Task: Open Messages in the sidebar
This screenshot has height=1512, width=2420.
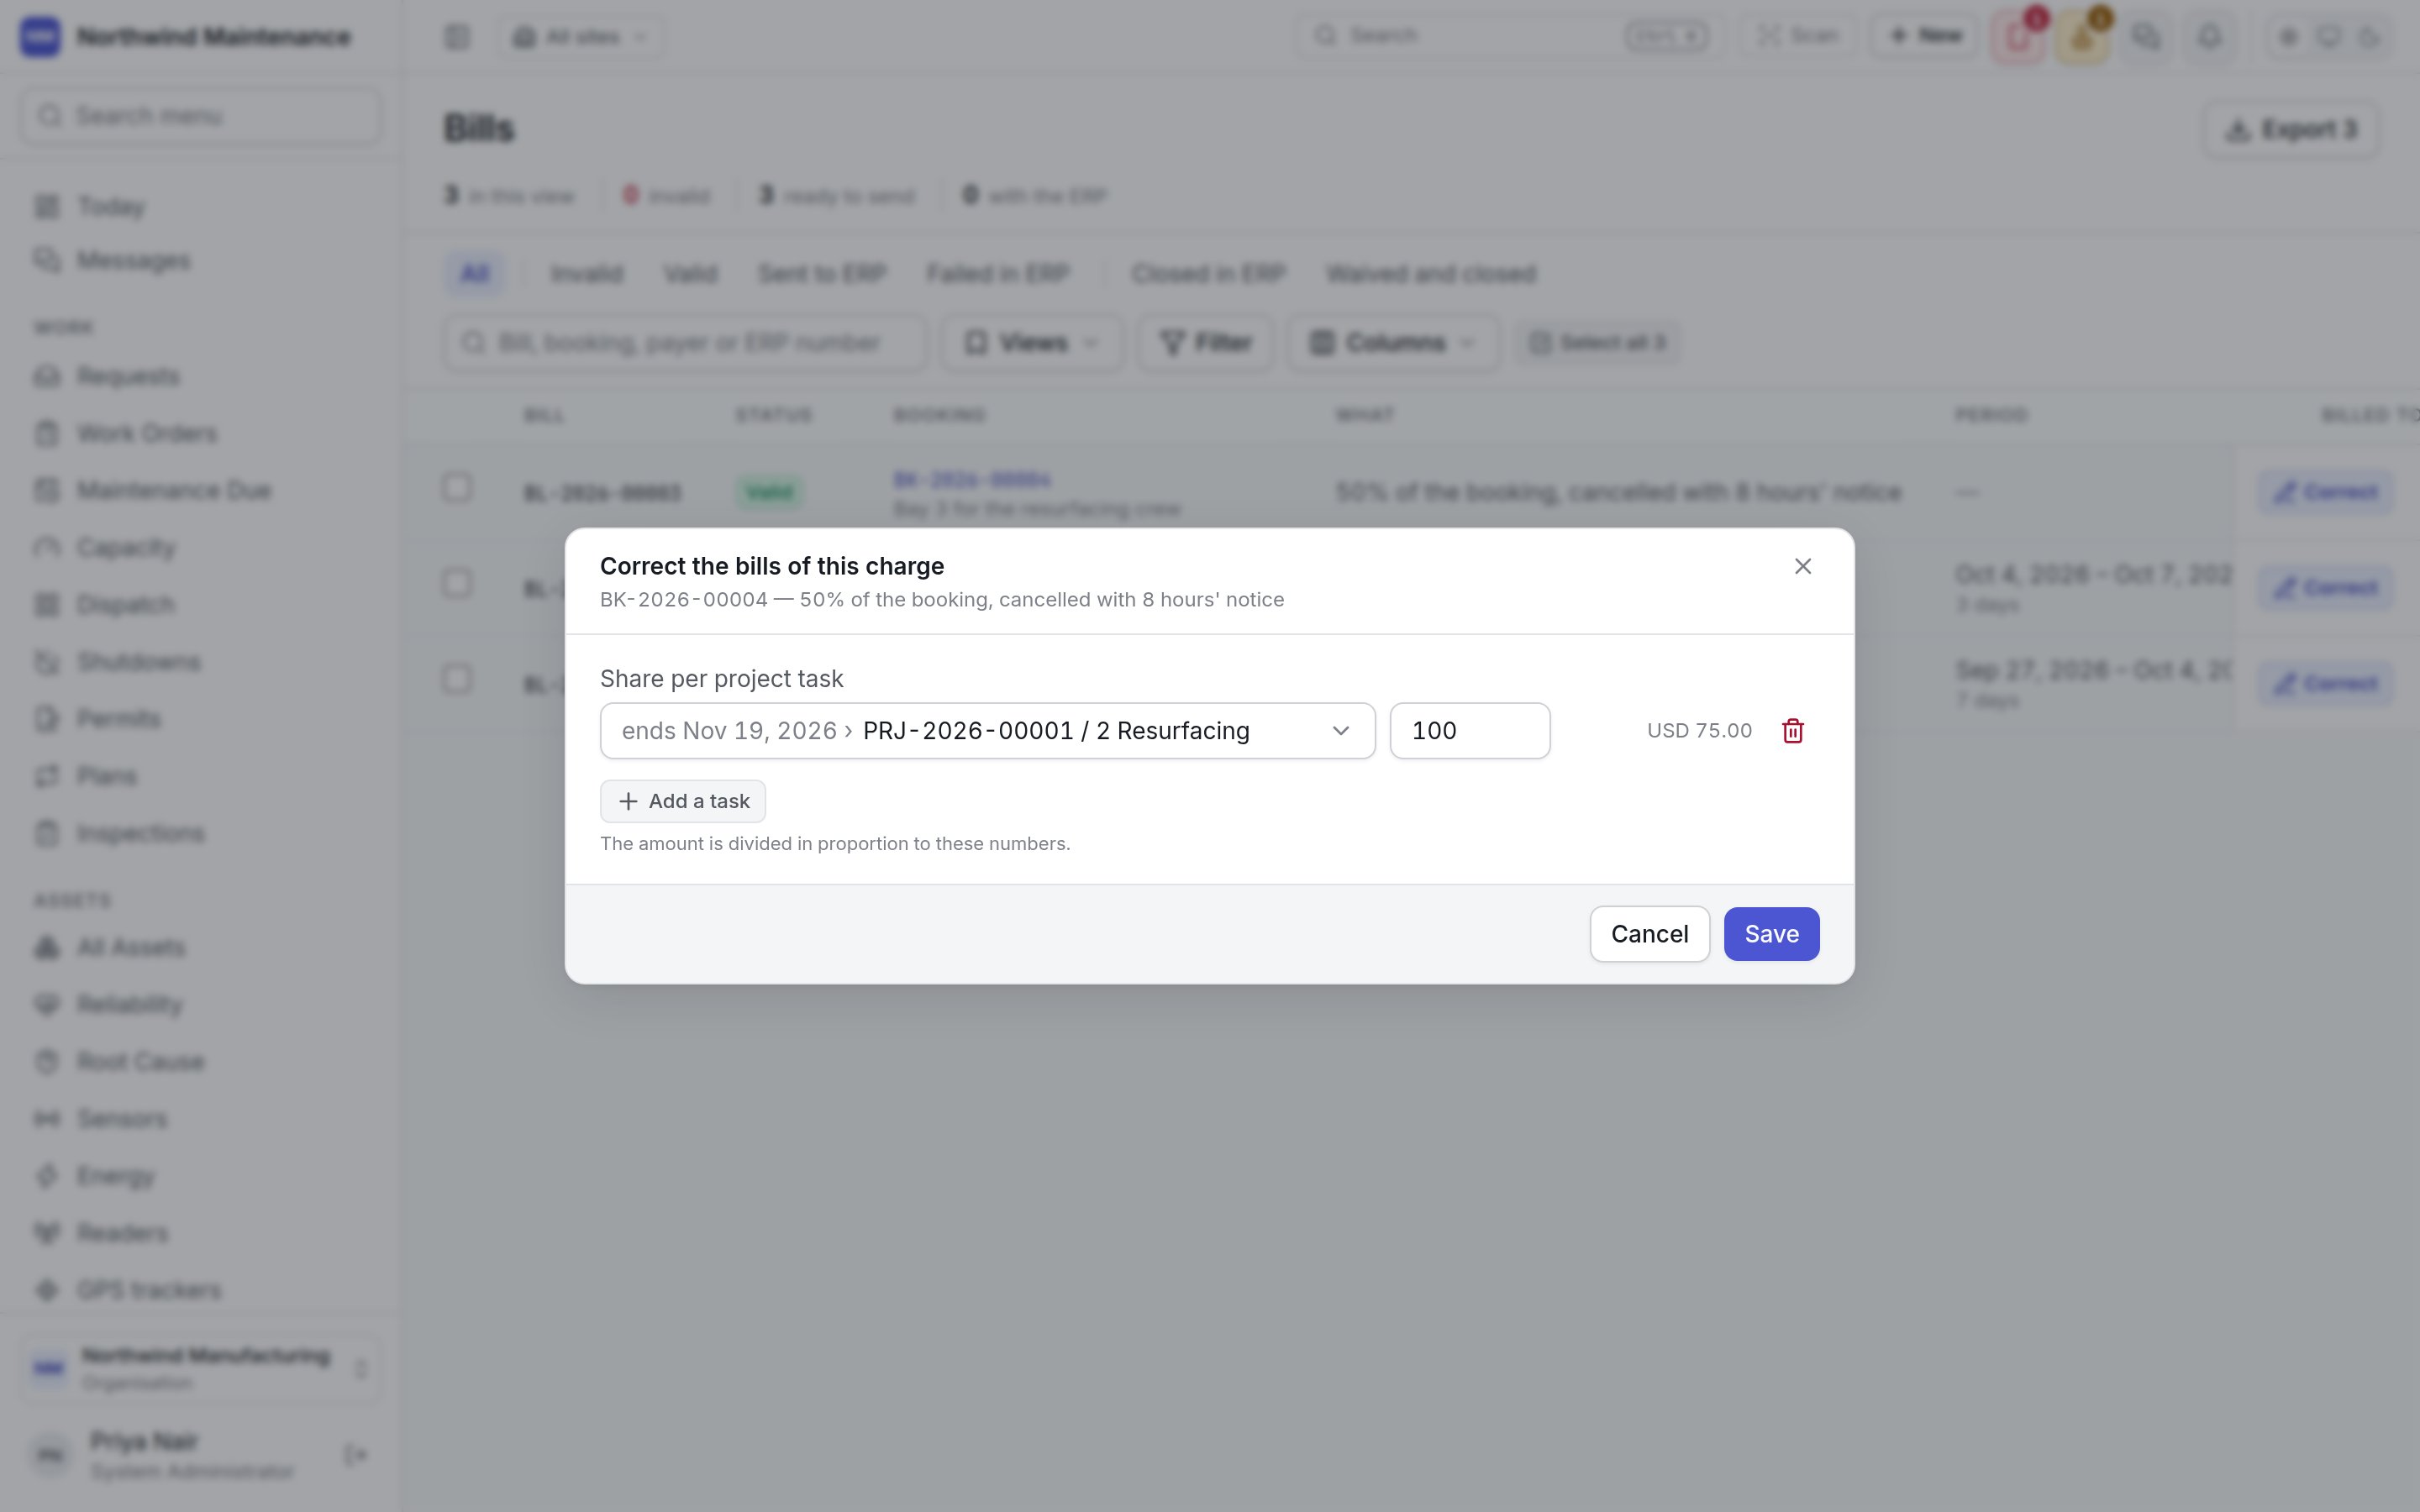Action: 200,260
